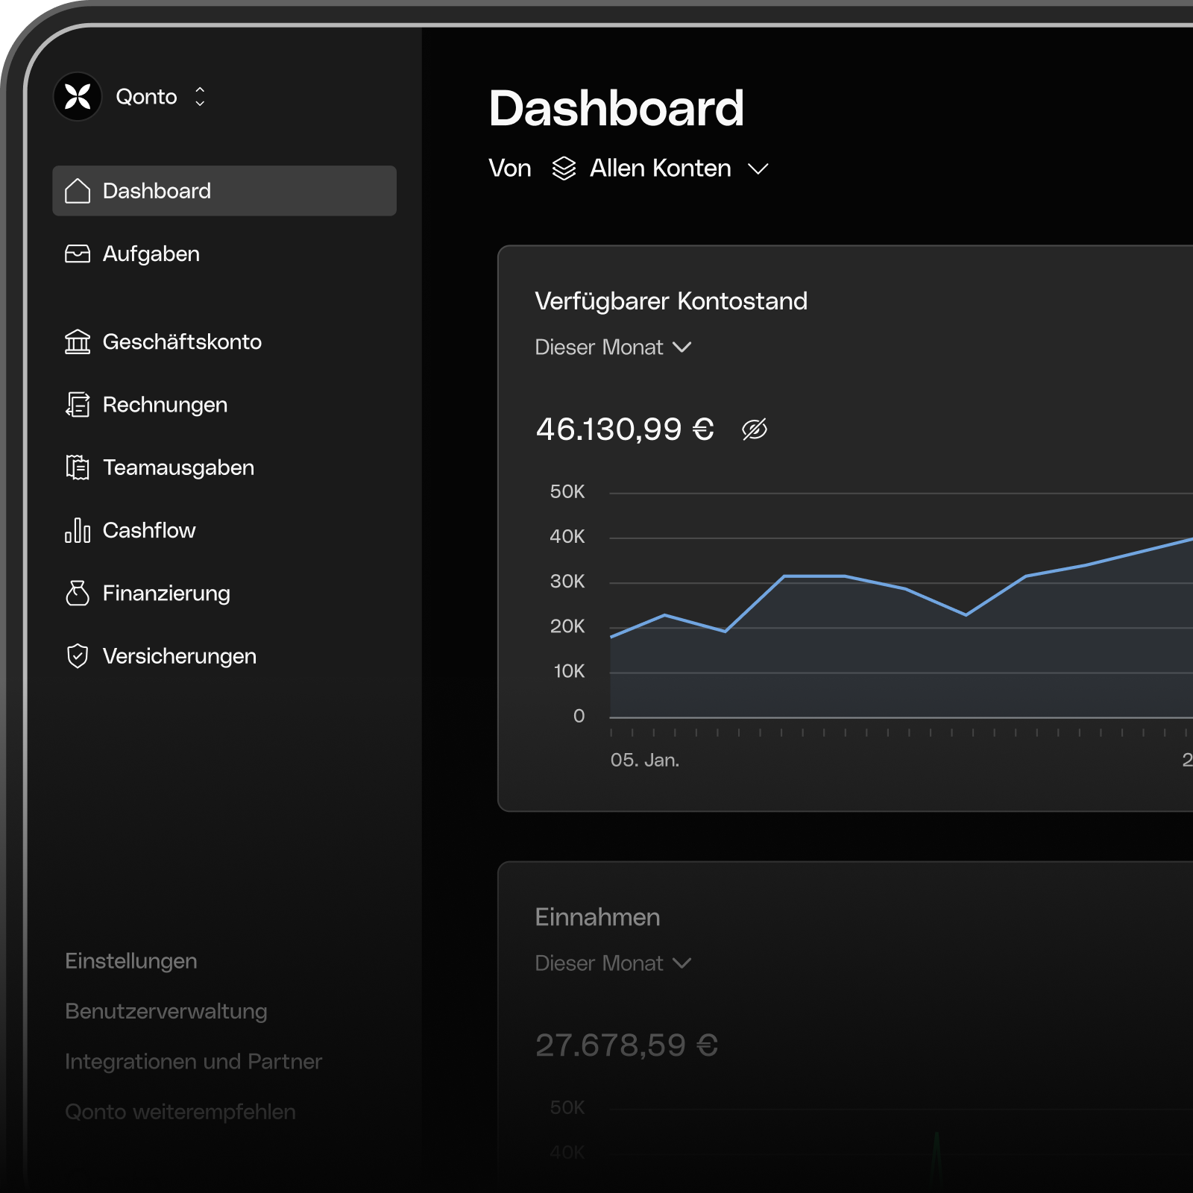Click the Cashflow bar chart icon
Viewport: 1193px width, 1193px height.
(x=78, y=530)
